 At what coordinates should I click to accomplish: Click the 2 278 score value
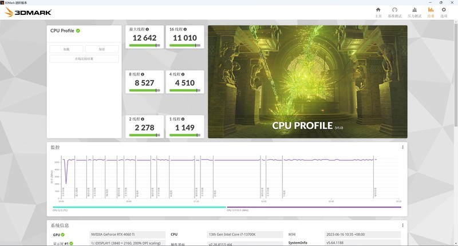pos(145,128)
